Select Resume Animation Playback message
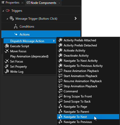120x125 pixels. click(x=88, y=81)
